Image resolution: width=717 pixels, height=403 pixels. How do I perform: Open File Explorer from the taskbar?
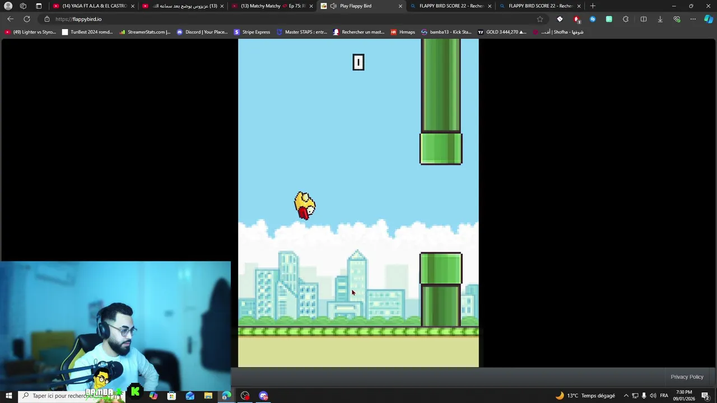(x=208, y=396)
